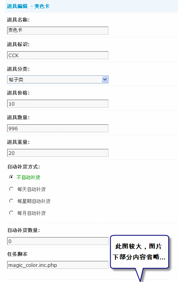The height and width of the screenshot is (282, 178).
Task: Click the 道具重量 field showing 20
Action: [58, 153]
